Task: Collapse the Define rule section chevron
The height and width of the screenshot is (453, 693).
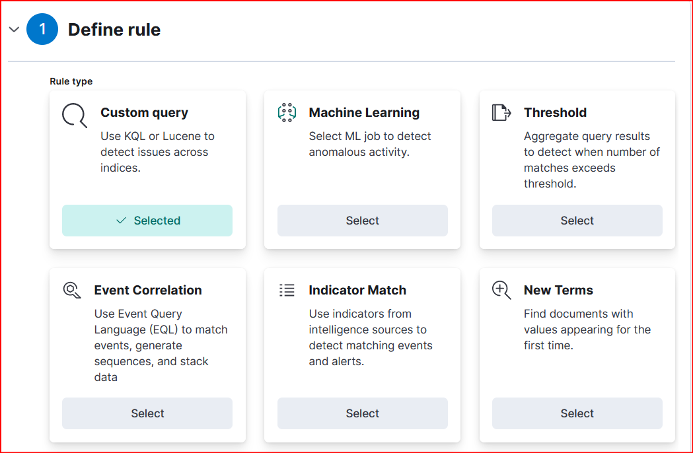Action: tap(14, 29)
